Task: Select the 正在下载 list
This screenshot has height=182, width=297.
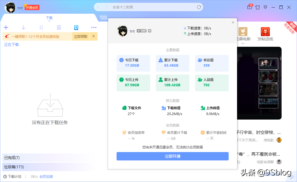Action: 11,45
